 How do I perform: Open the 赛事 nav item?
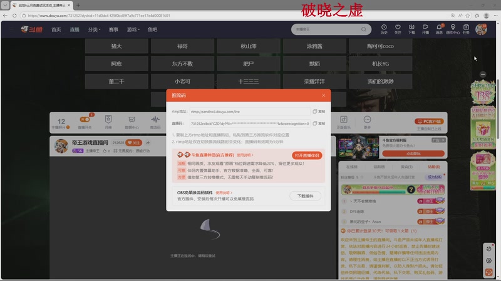tap(113, 29)
